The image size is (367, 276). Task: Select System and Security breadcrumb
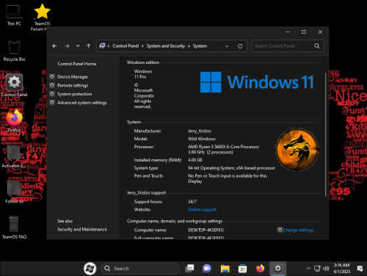tap(166, 46)
